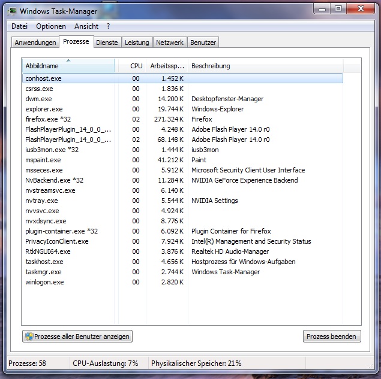Click Intel(R) Management and Security Status description
Screen dimensions: 381x379
[251, 241]
